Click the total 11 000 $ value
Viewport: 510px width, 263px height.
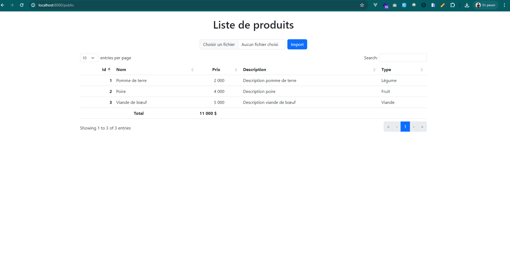(x=208, y=113)
